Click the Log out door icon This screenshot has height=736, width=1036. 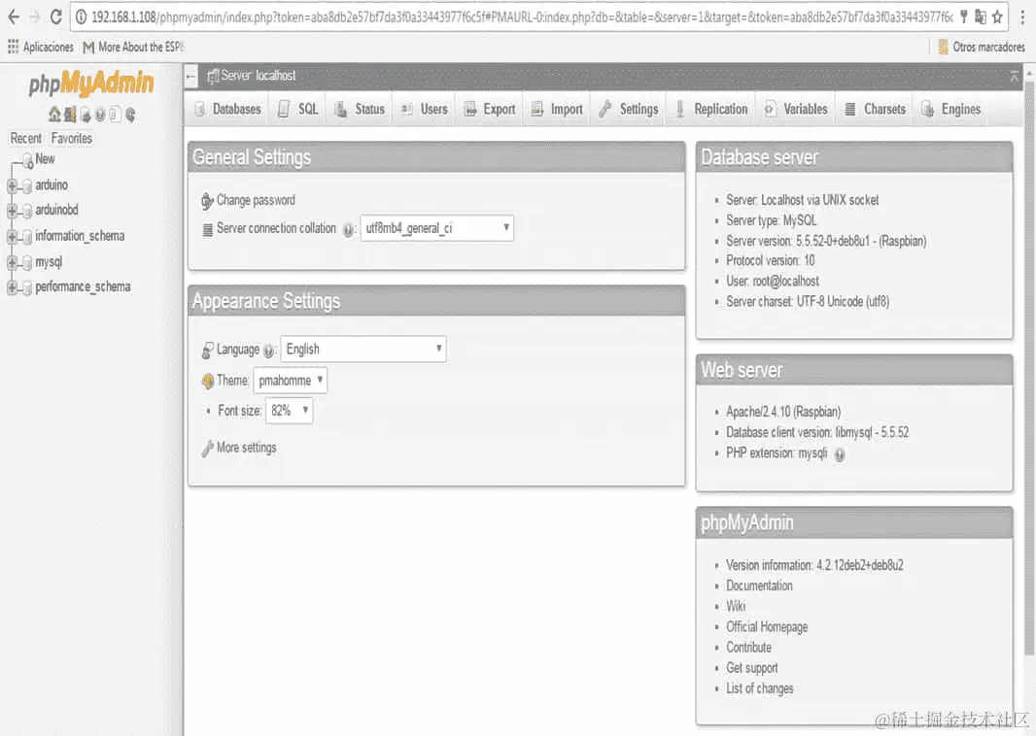pyautogui.click(x=70, y=115)
